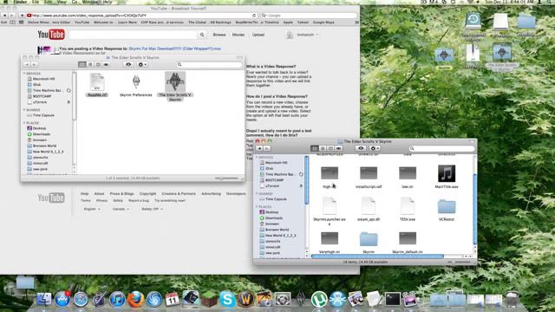Collapse DEVICES section in back Finder sidebar
The height and width of the screenshot is (312, 555).
(24, 73)
